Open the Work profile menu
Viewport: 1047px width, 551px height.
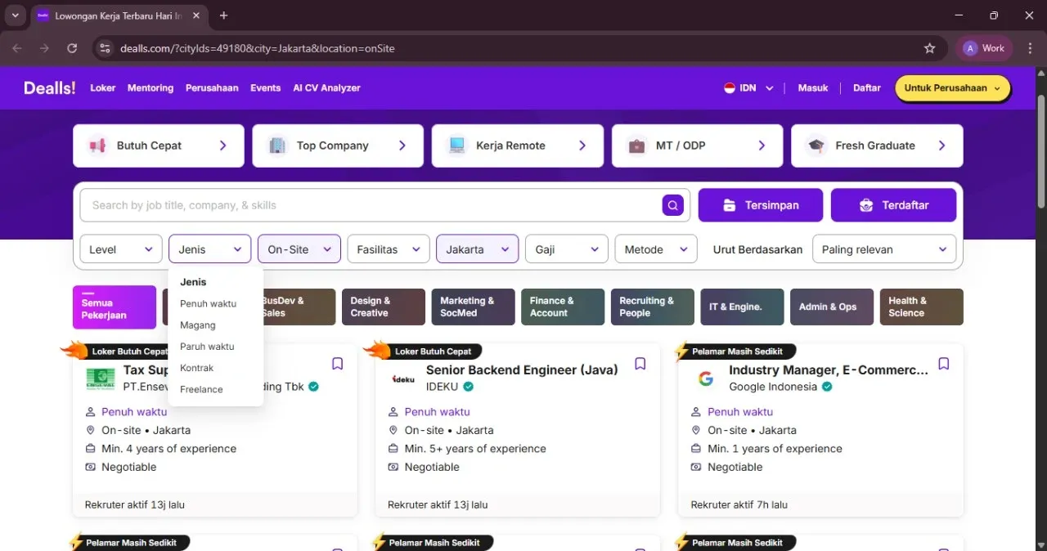(x=984, y=48)
